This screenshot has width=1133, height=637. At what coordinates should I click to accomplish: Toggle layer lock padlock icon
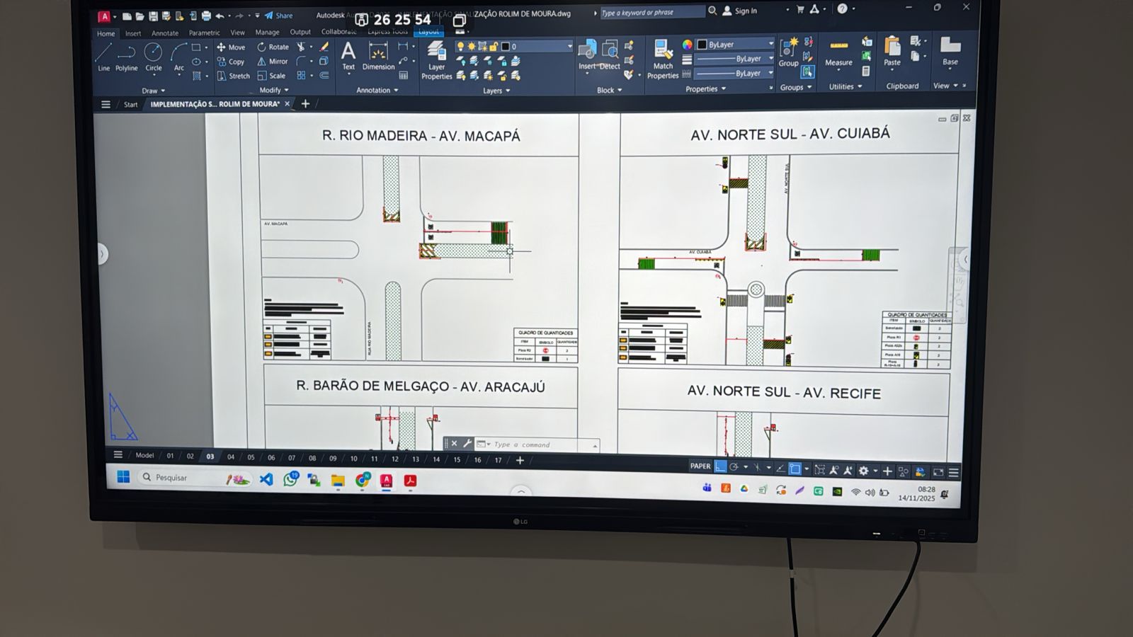(494, 47)
